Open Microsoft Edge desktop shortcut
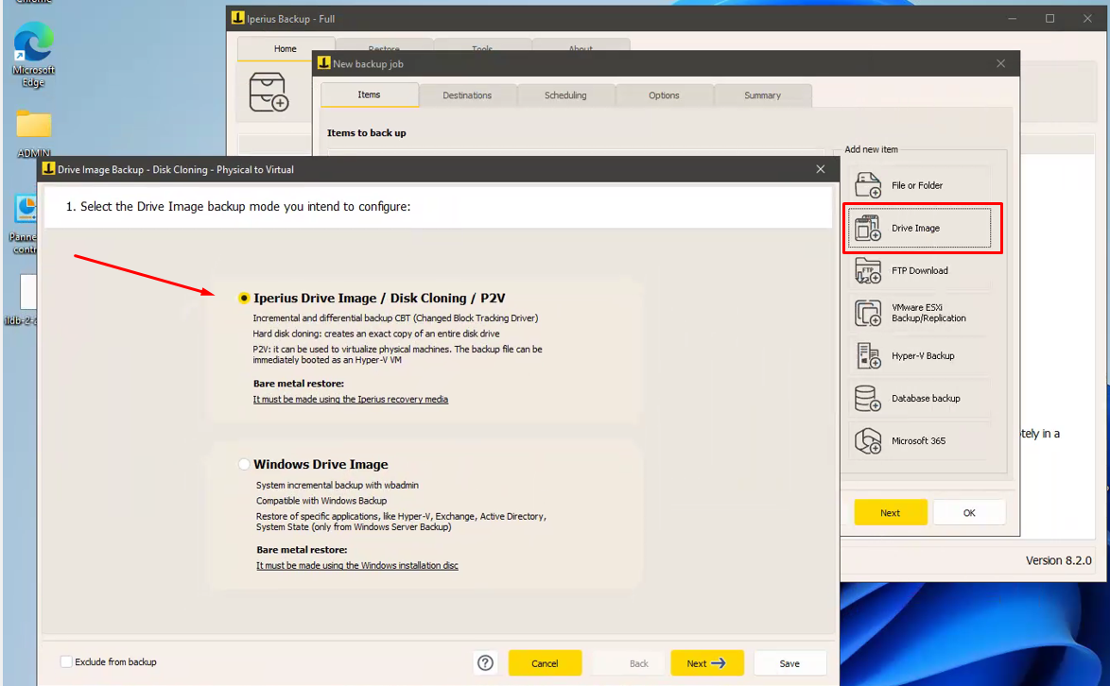This screenshot has height=686, width=1110. click(33, 55)
